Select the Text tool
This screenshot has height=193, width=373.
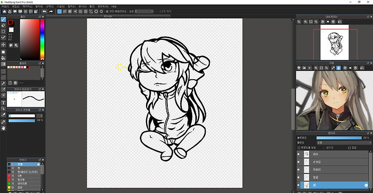click(x=3, y=102)
